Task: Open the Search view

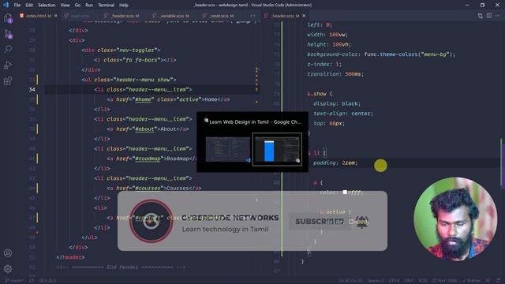Action: point(8,49)
